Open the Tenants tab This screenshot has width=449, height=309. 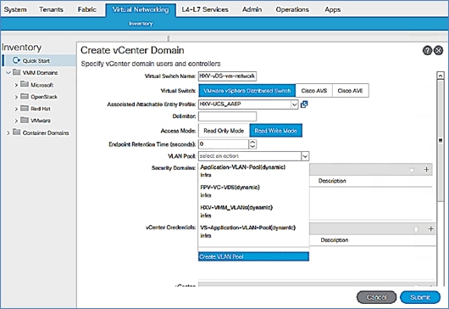click(51, 9)
